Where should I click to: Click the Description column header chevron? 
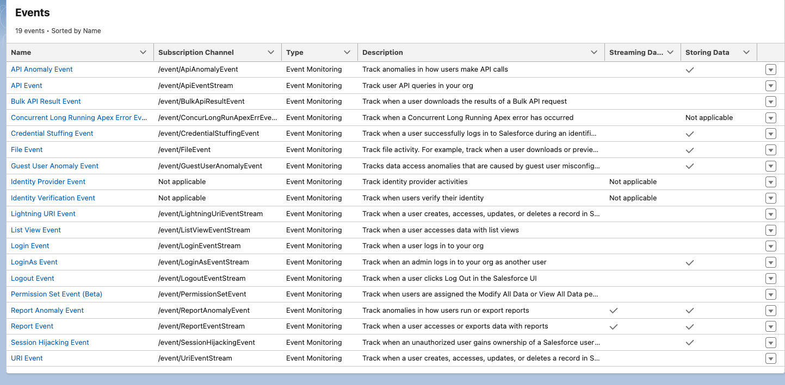click(x=594, y=53)
